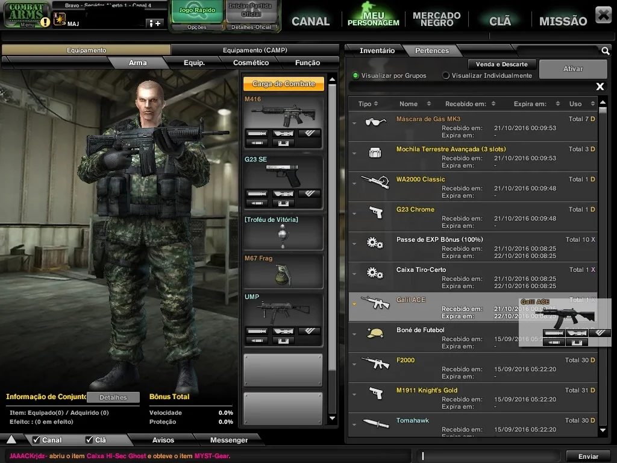Viewport: 617px width, 463px height.
Task: Select the M416 rifle slot
Action: pos(283,122)
